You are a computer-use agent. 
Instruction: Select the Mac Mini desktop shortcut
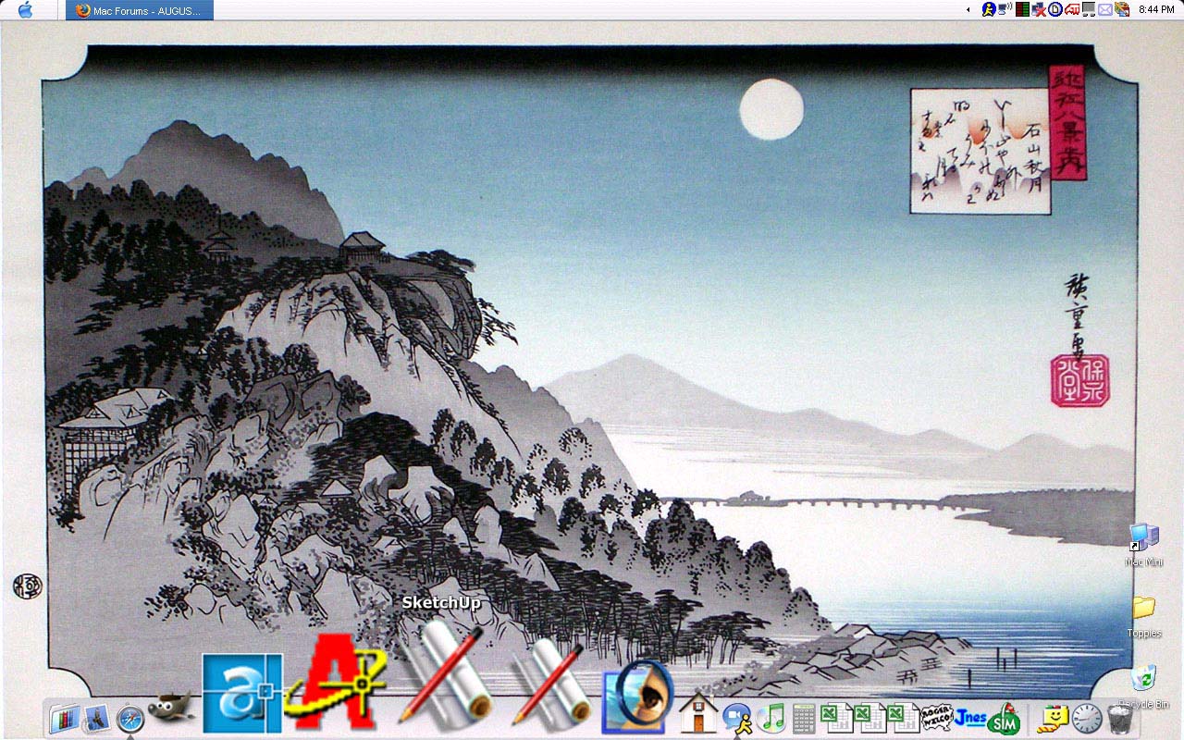(1143, 545)
